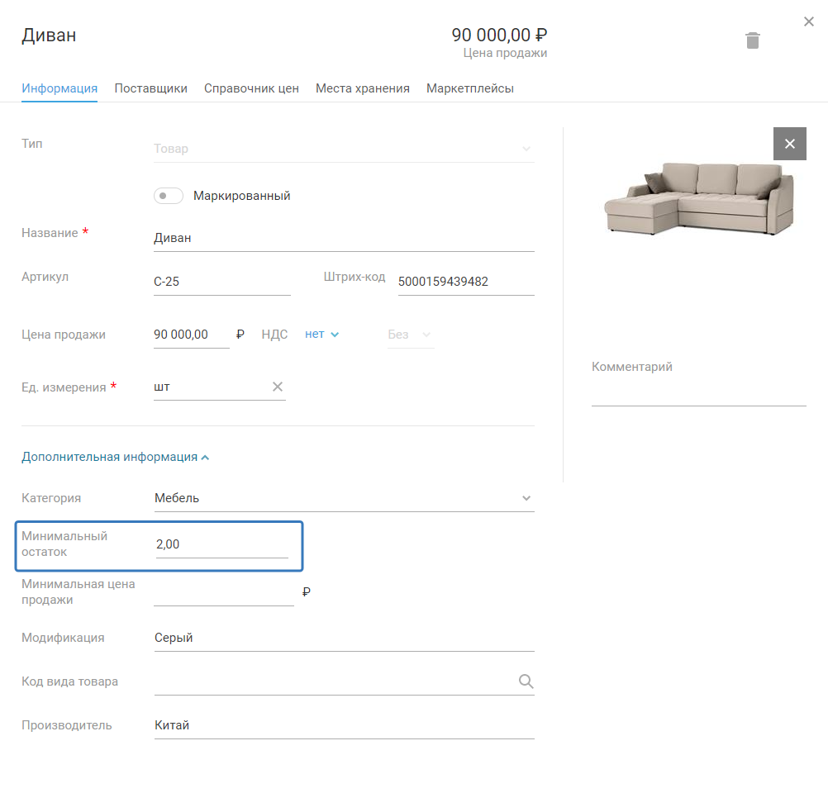Open the НДС dropdown
This screenshot has width=828, height=793.
(321, 335)
